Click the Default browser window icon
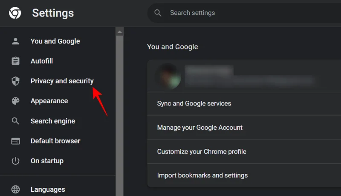The width and height of the screenshot is (341, 196). tap(16, 141)
